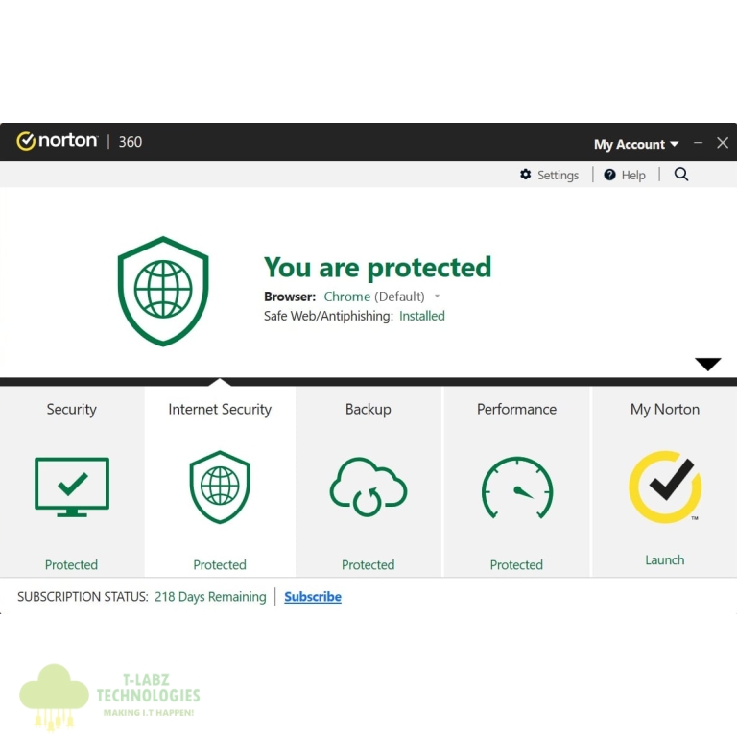Click the Security monitor checkmark icon
The width and height of the screenshot is (737, 737).
[x=72, y=487]
